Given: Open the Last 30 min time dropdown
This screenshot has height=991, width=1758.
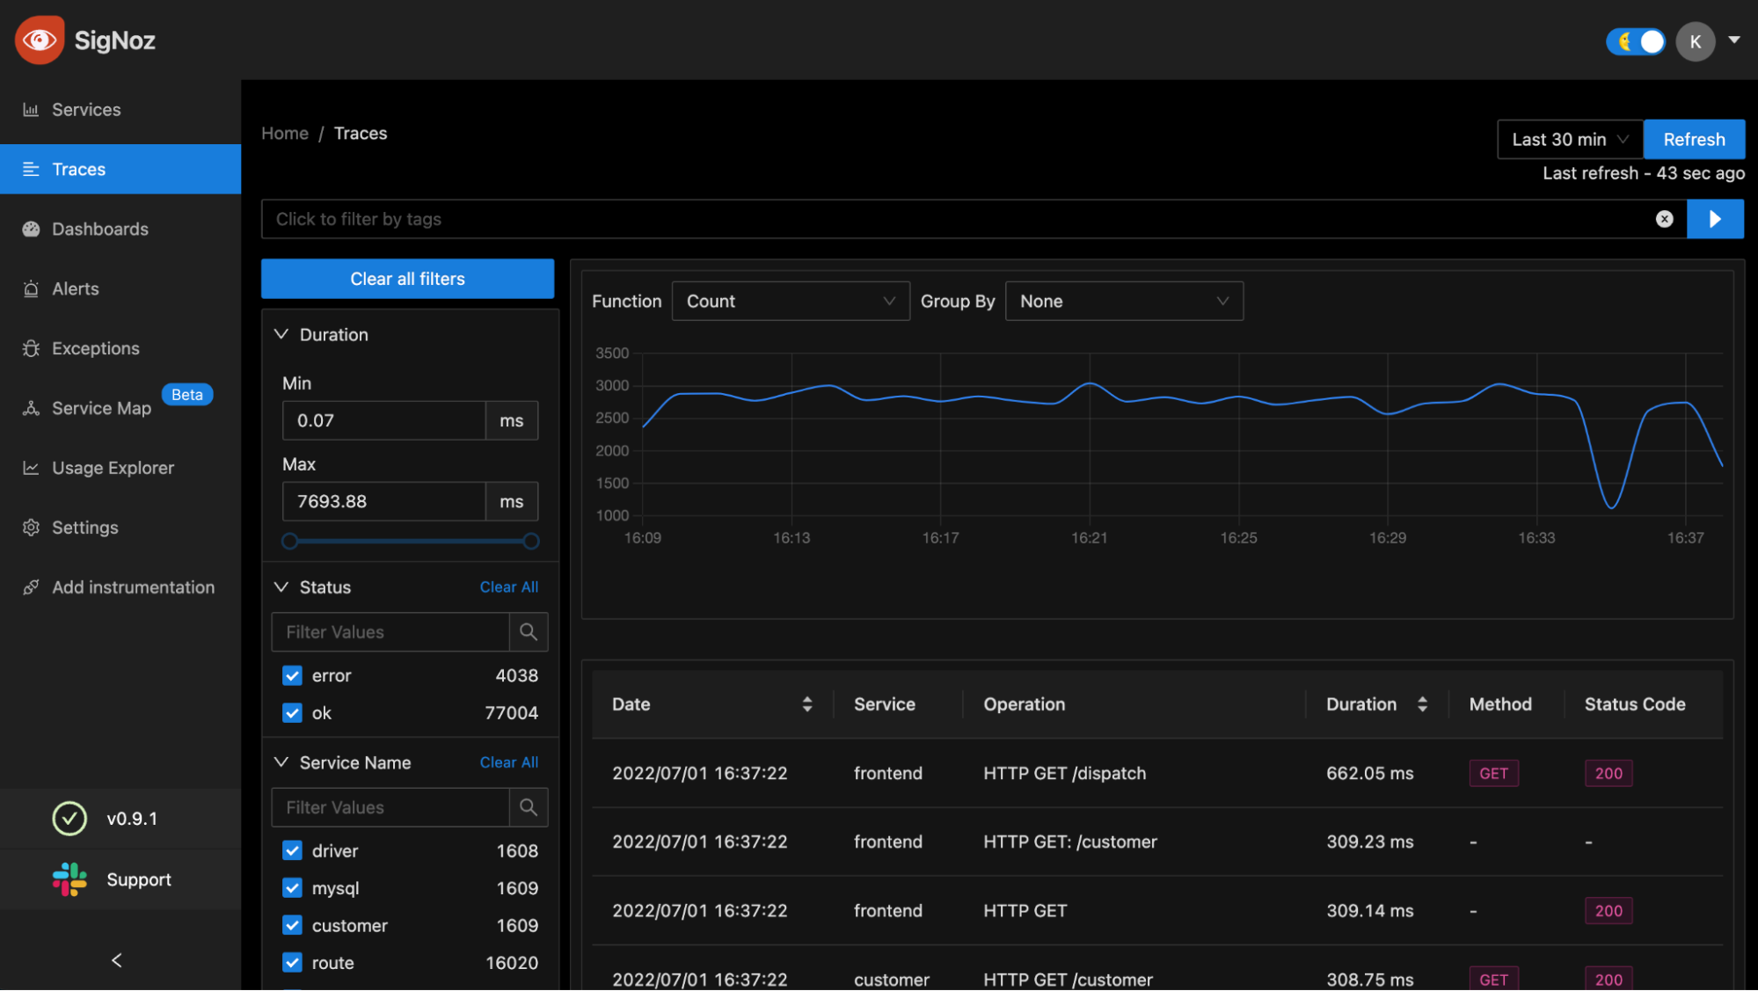Looking at the screenshot, I should click(1570, 139).
